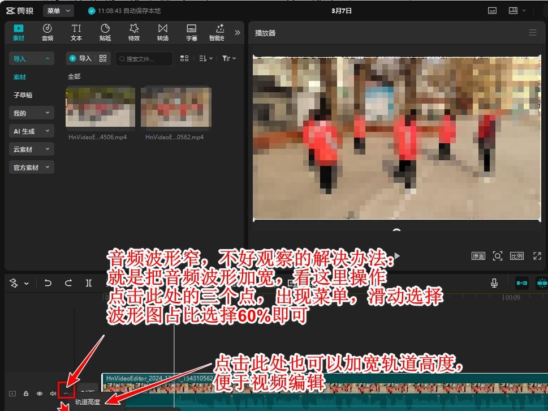Expand the 菜单 dropdown in title bar
Image resolution: width=548 pixels, height=411 pixels.
(58, 11)
